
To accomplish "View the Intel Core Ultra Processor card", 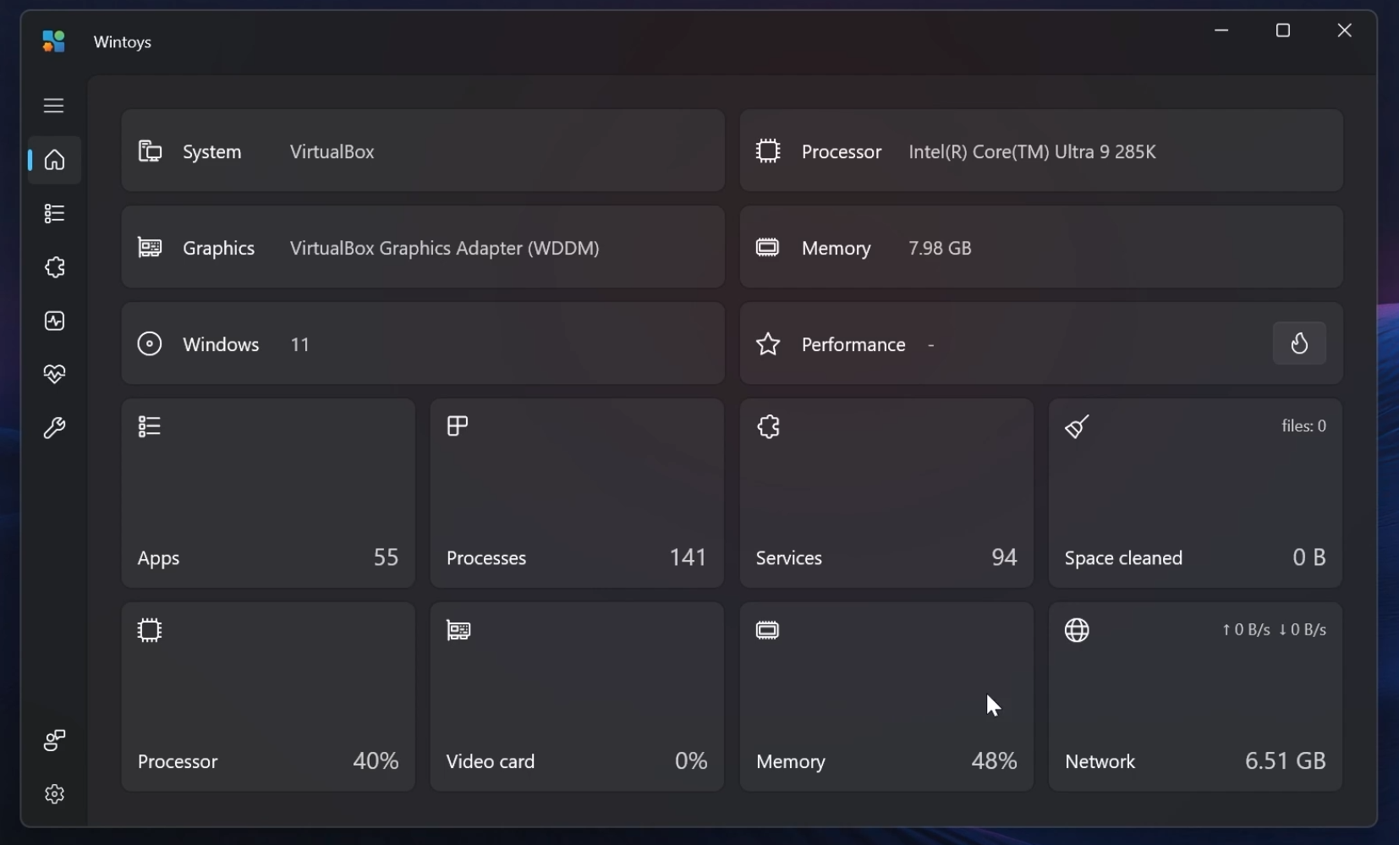I will [1040, 151].
